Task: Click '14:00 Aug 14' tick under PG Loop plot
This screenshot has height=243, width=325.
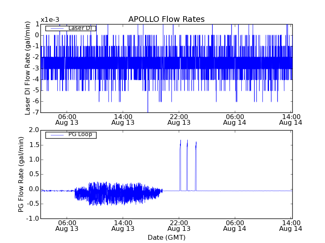Action: 290,226
